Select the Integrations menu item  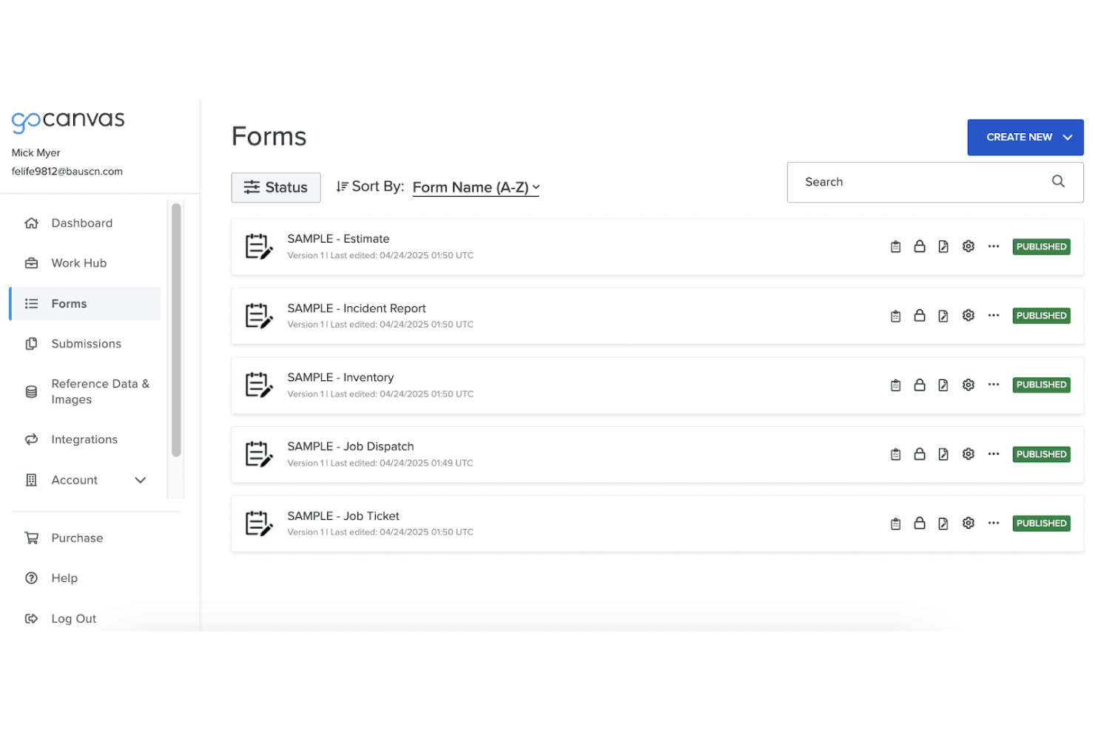click(84, 439)
